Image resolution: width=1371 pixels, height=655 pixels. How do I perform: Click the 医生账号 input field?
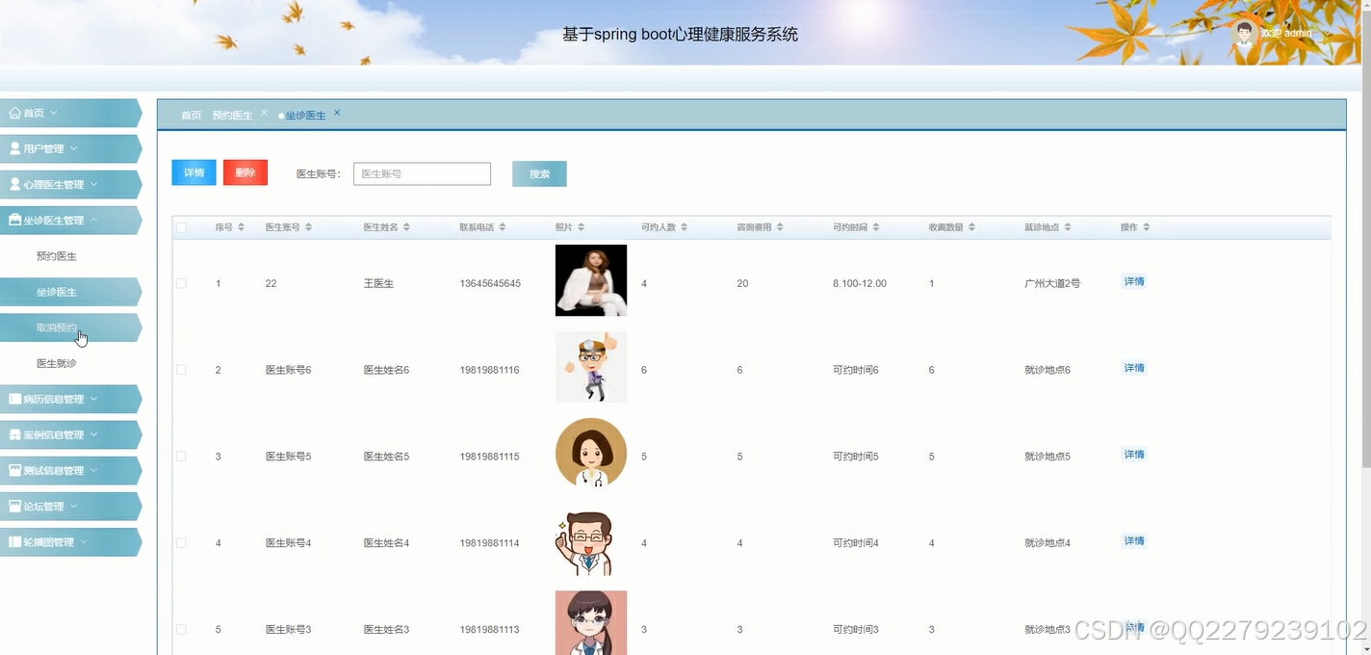click(x=421, y=173)
